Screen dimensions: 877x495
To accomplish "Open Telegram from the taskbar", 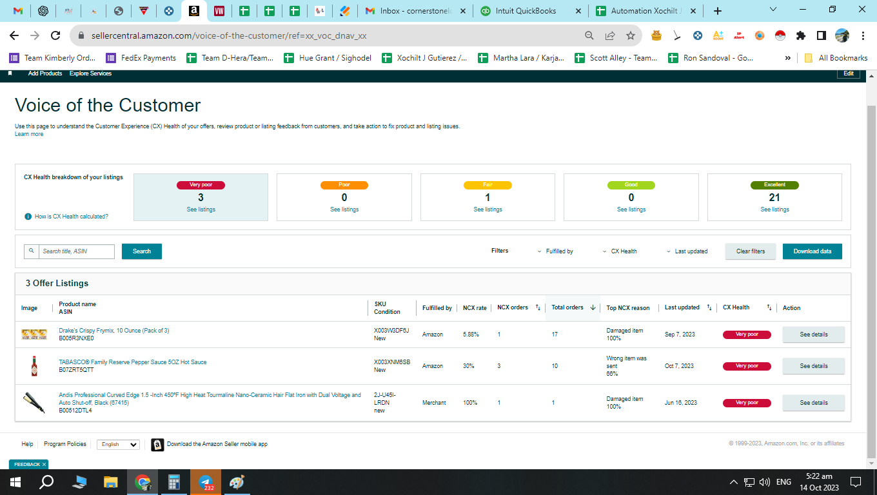I will (206, 482).
